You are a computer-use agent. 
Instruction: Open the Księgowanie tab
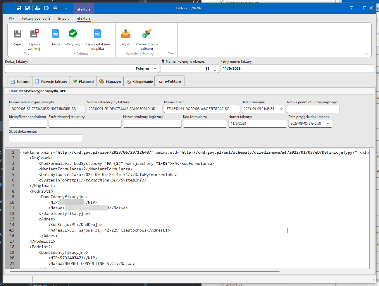(x=139, y=82)
